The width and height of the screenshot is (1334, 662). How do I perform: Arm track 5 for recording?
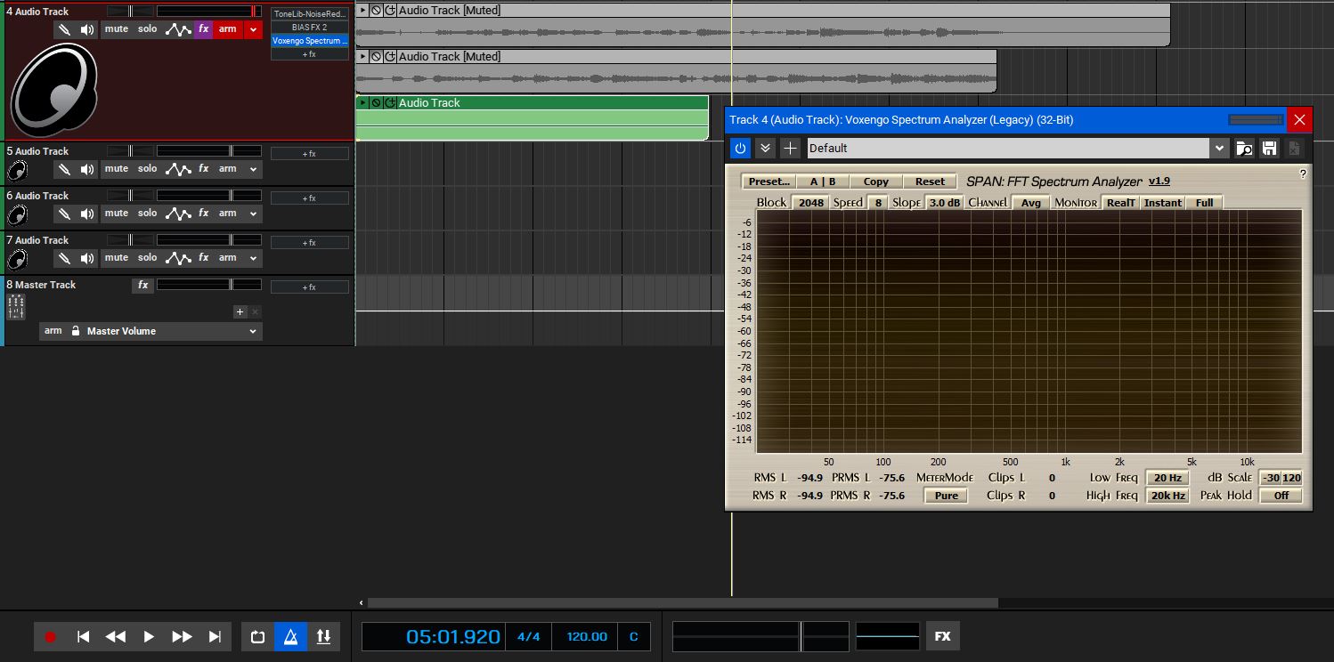(x=228, y=169)
